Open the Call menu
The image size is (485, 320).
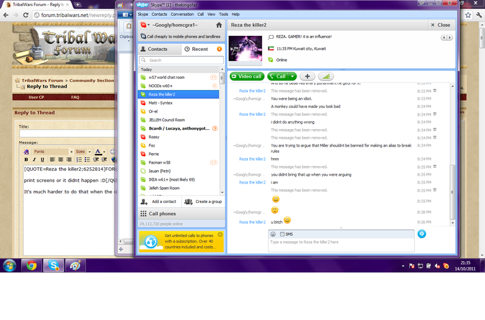tap(201, 14)
